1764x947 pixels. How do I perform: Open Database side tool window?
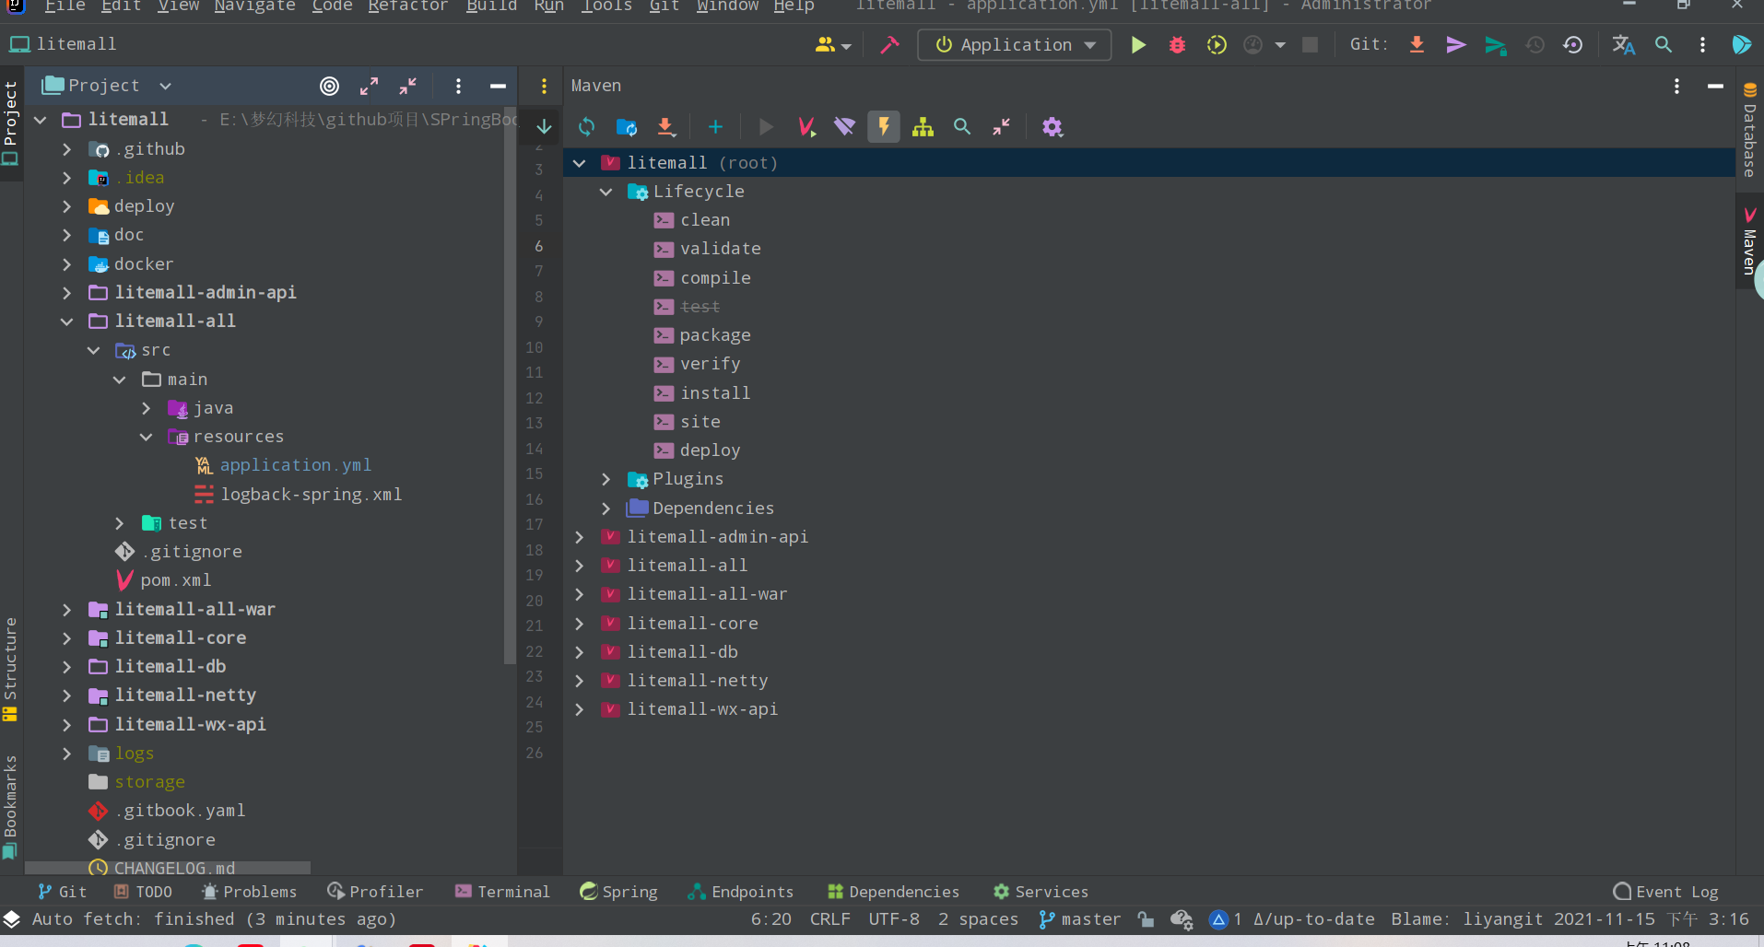click(x=1749, y=129)
